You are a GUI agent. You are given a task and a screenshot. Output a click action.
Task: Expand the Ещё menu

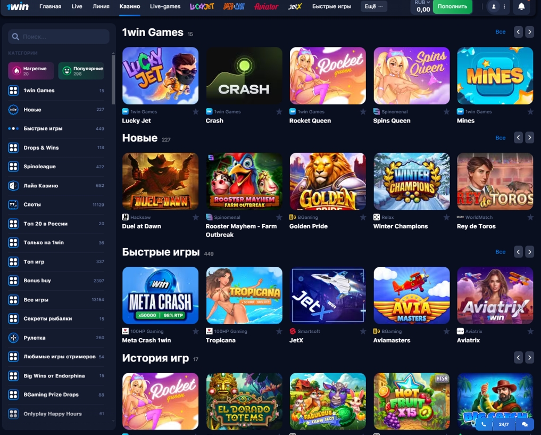[373, 6]
